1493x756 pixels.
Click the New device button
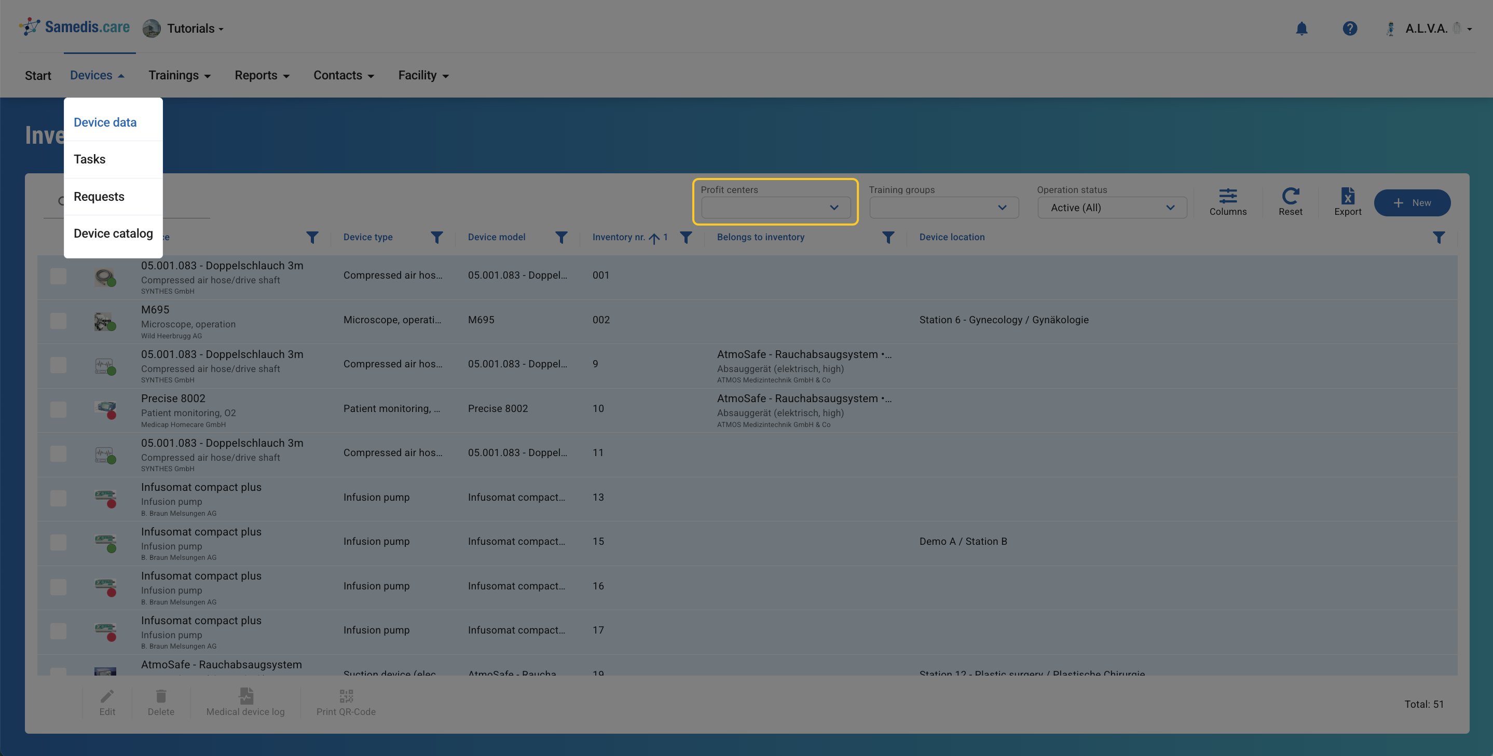point(1412,203)
